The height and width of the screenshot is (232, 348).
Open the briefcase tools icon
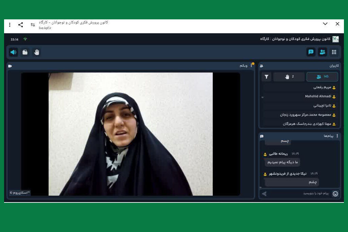tap(25, 52)
